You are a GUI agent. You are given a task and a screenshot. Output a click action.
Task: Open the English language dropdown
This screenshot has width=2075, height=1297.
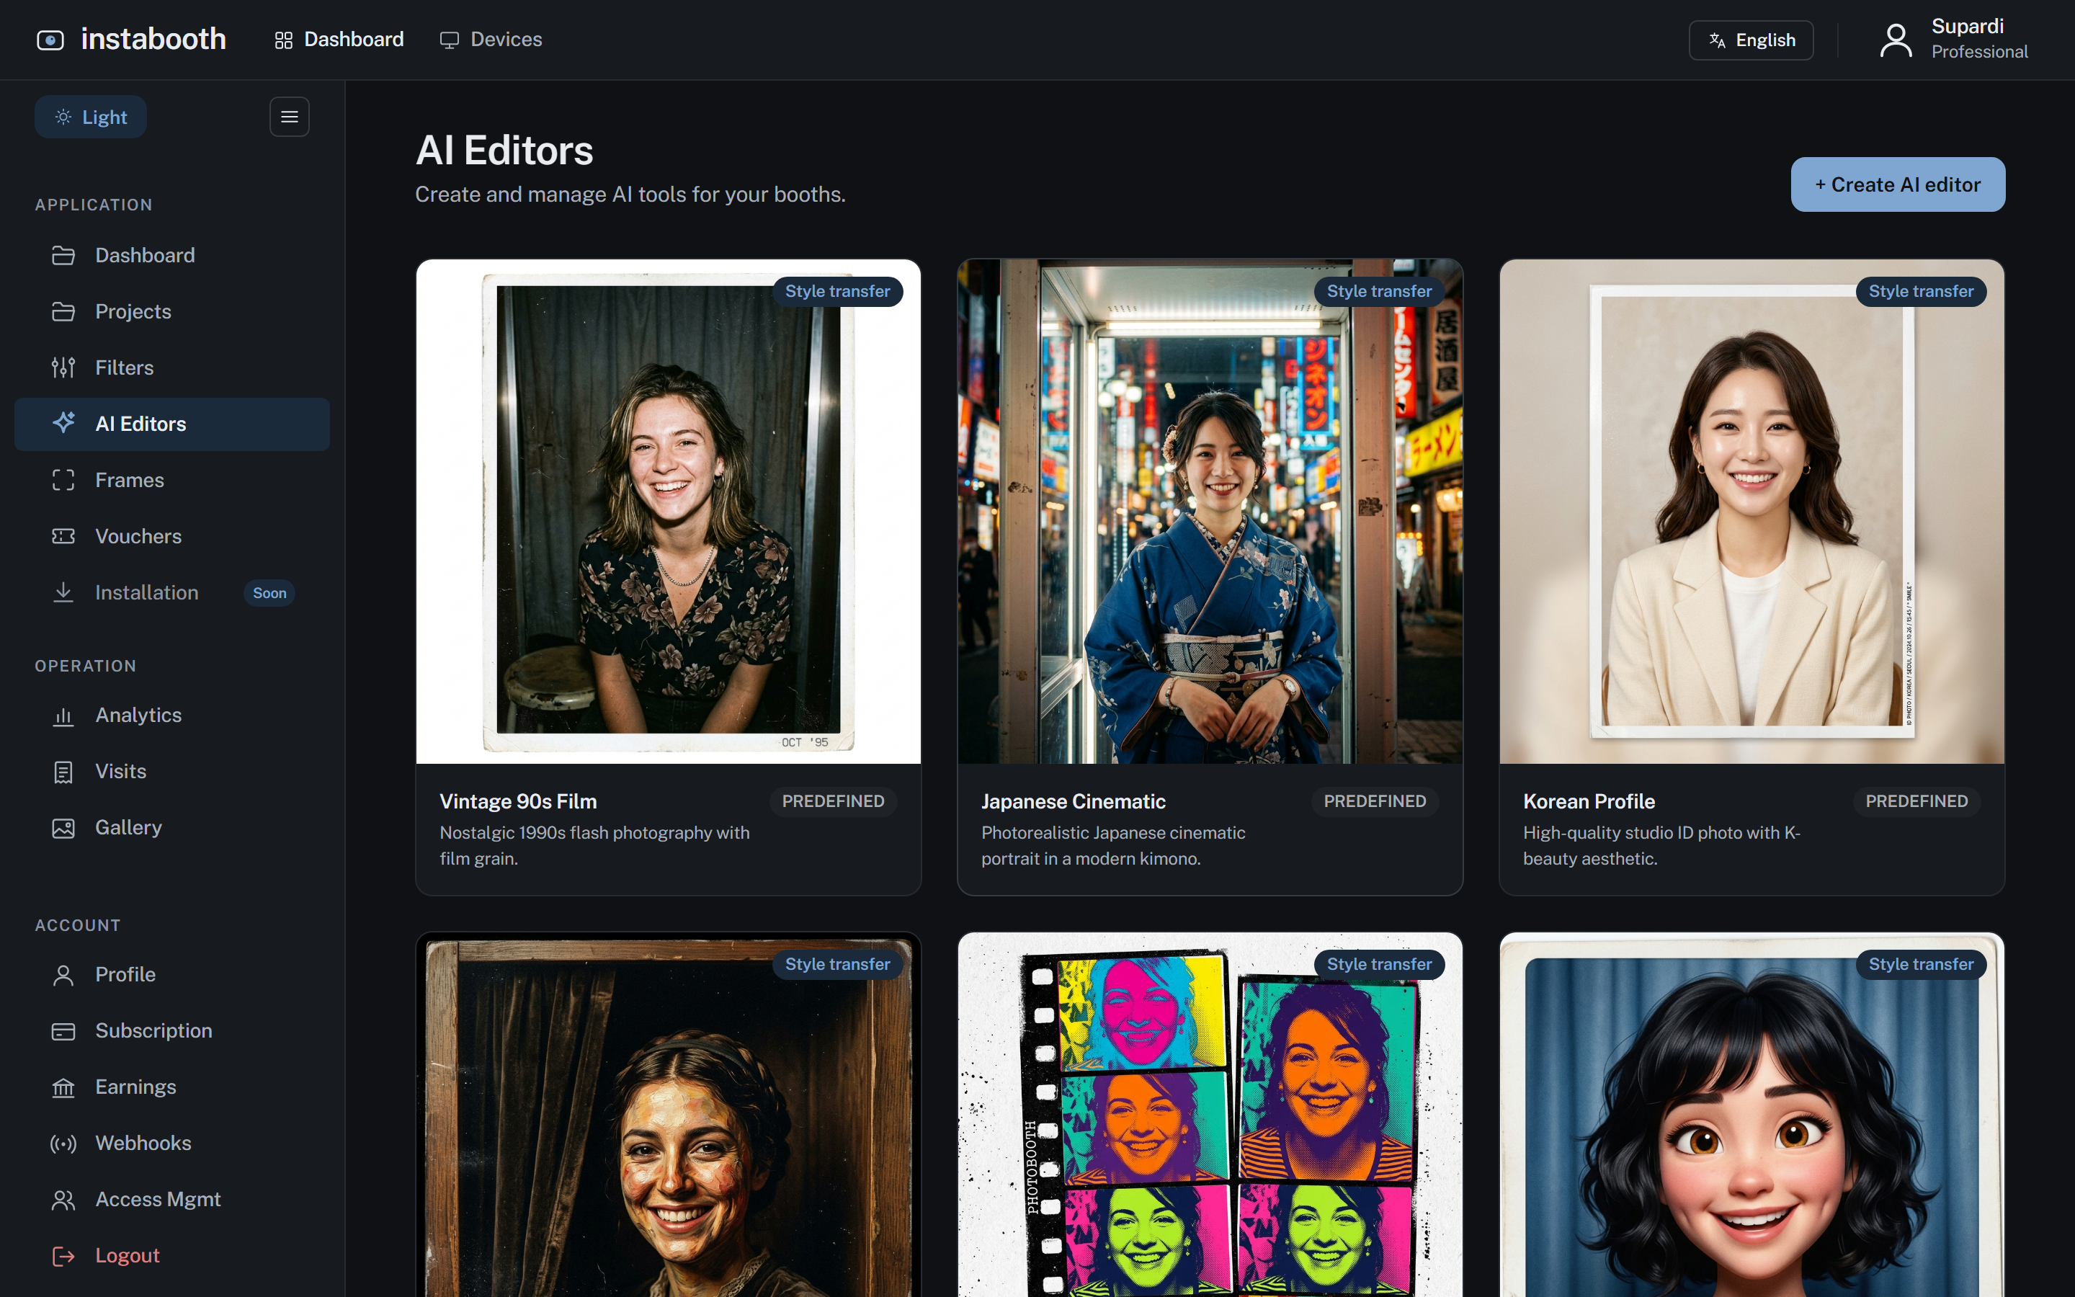click(x=1751, y=40)
